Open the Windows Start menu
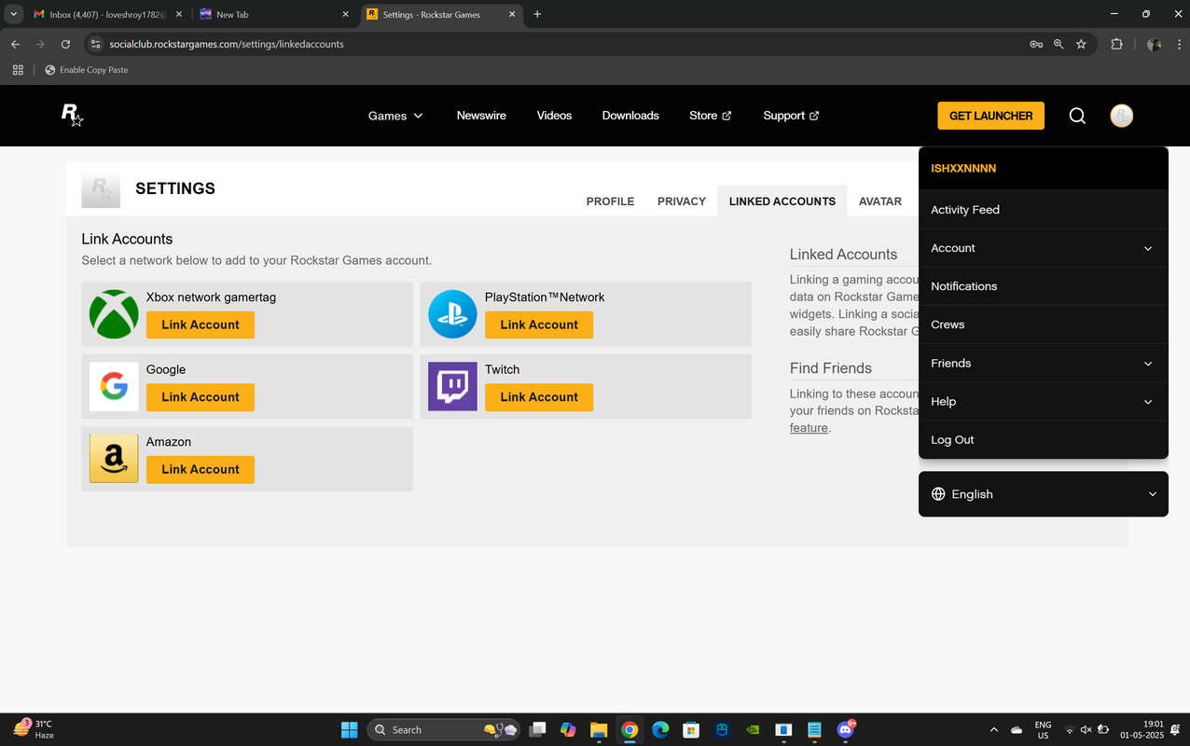Image resolution: width=1190 pixels, height=746 pixels. pos(349,729)
